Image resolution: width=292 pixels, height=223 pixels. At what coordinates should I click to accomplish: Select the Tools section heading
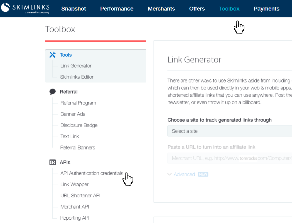tap(66, 55)
